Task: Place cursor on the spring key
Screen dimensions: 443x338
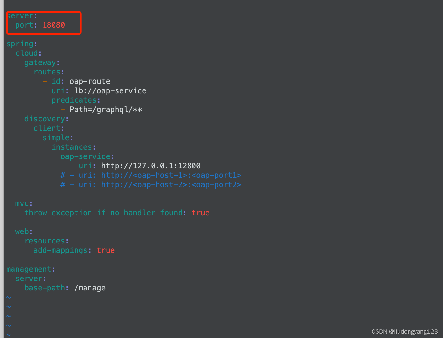Action: click(x=20, y=44)
